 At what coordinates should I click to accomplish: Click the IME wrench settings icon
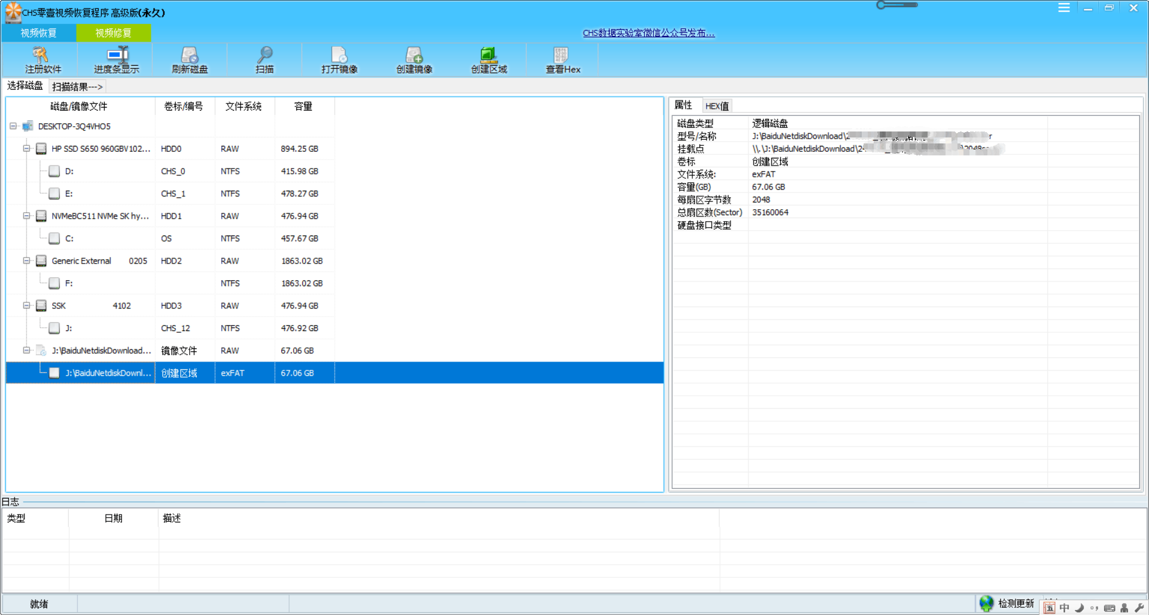(x=1139, y=608)
